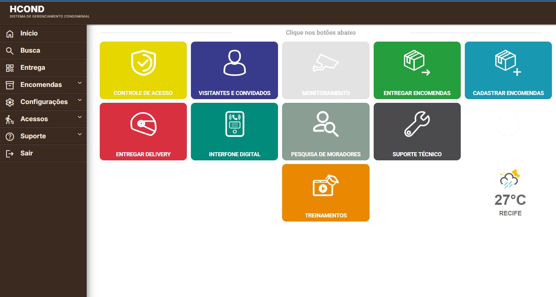Click the Suporte Técnico label text
The image size is (556, 297).
417,154
